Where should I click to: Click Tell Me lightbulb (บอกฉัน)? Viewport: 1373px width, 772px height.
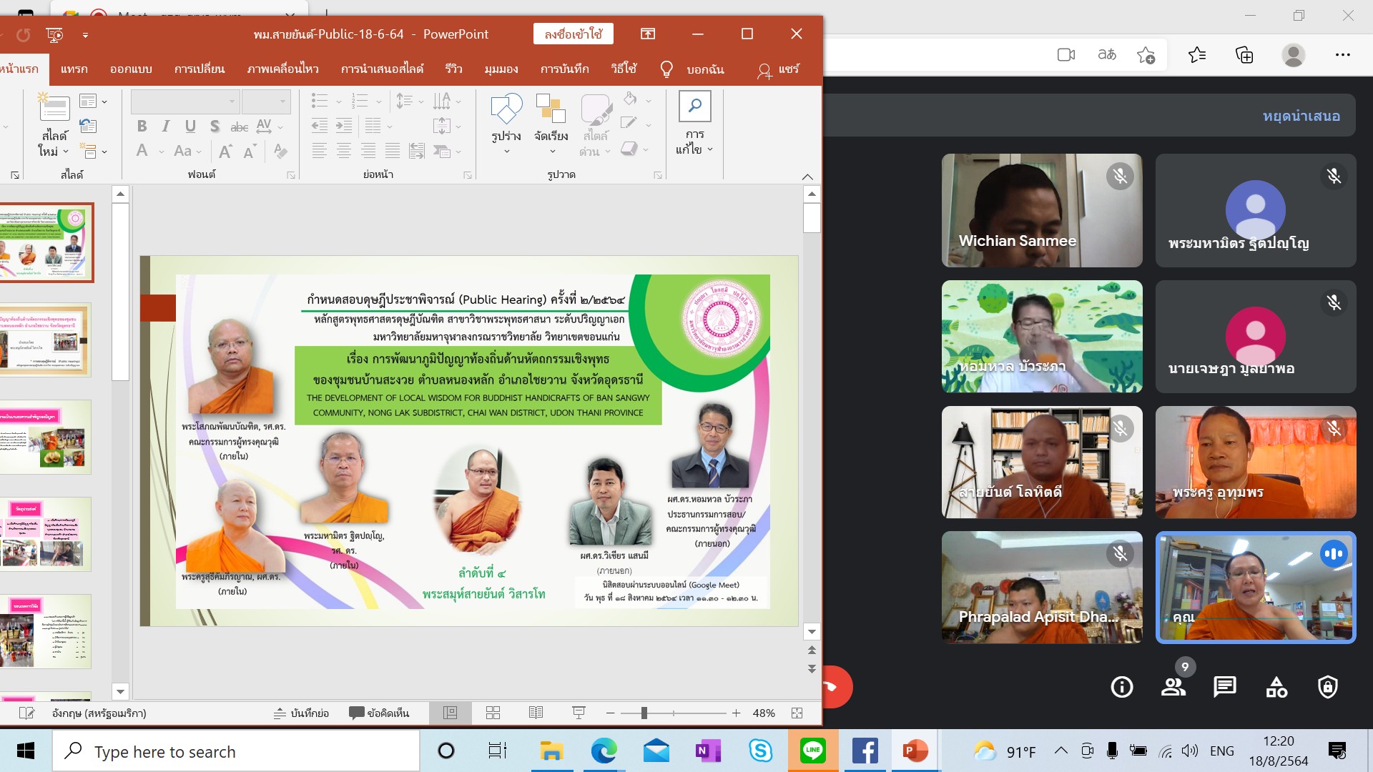click(x=692, y=69)
